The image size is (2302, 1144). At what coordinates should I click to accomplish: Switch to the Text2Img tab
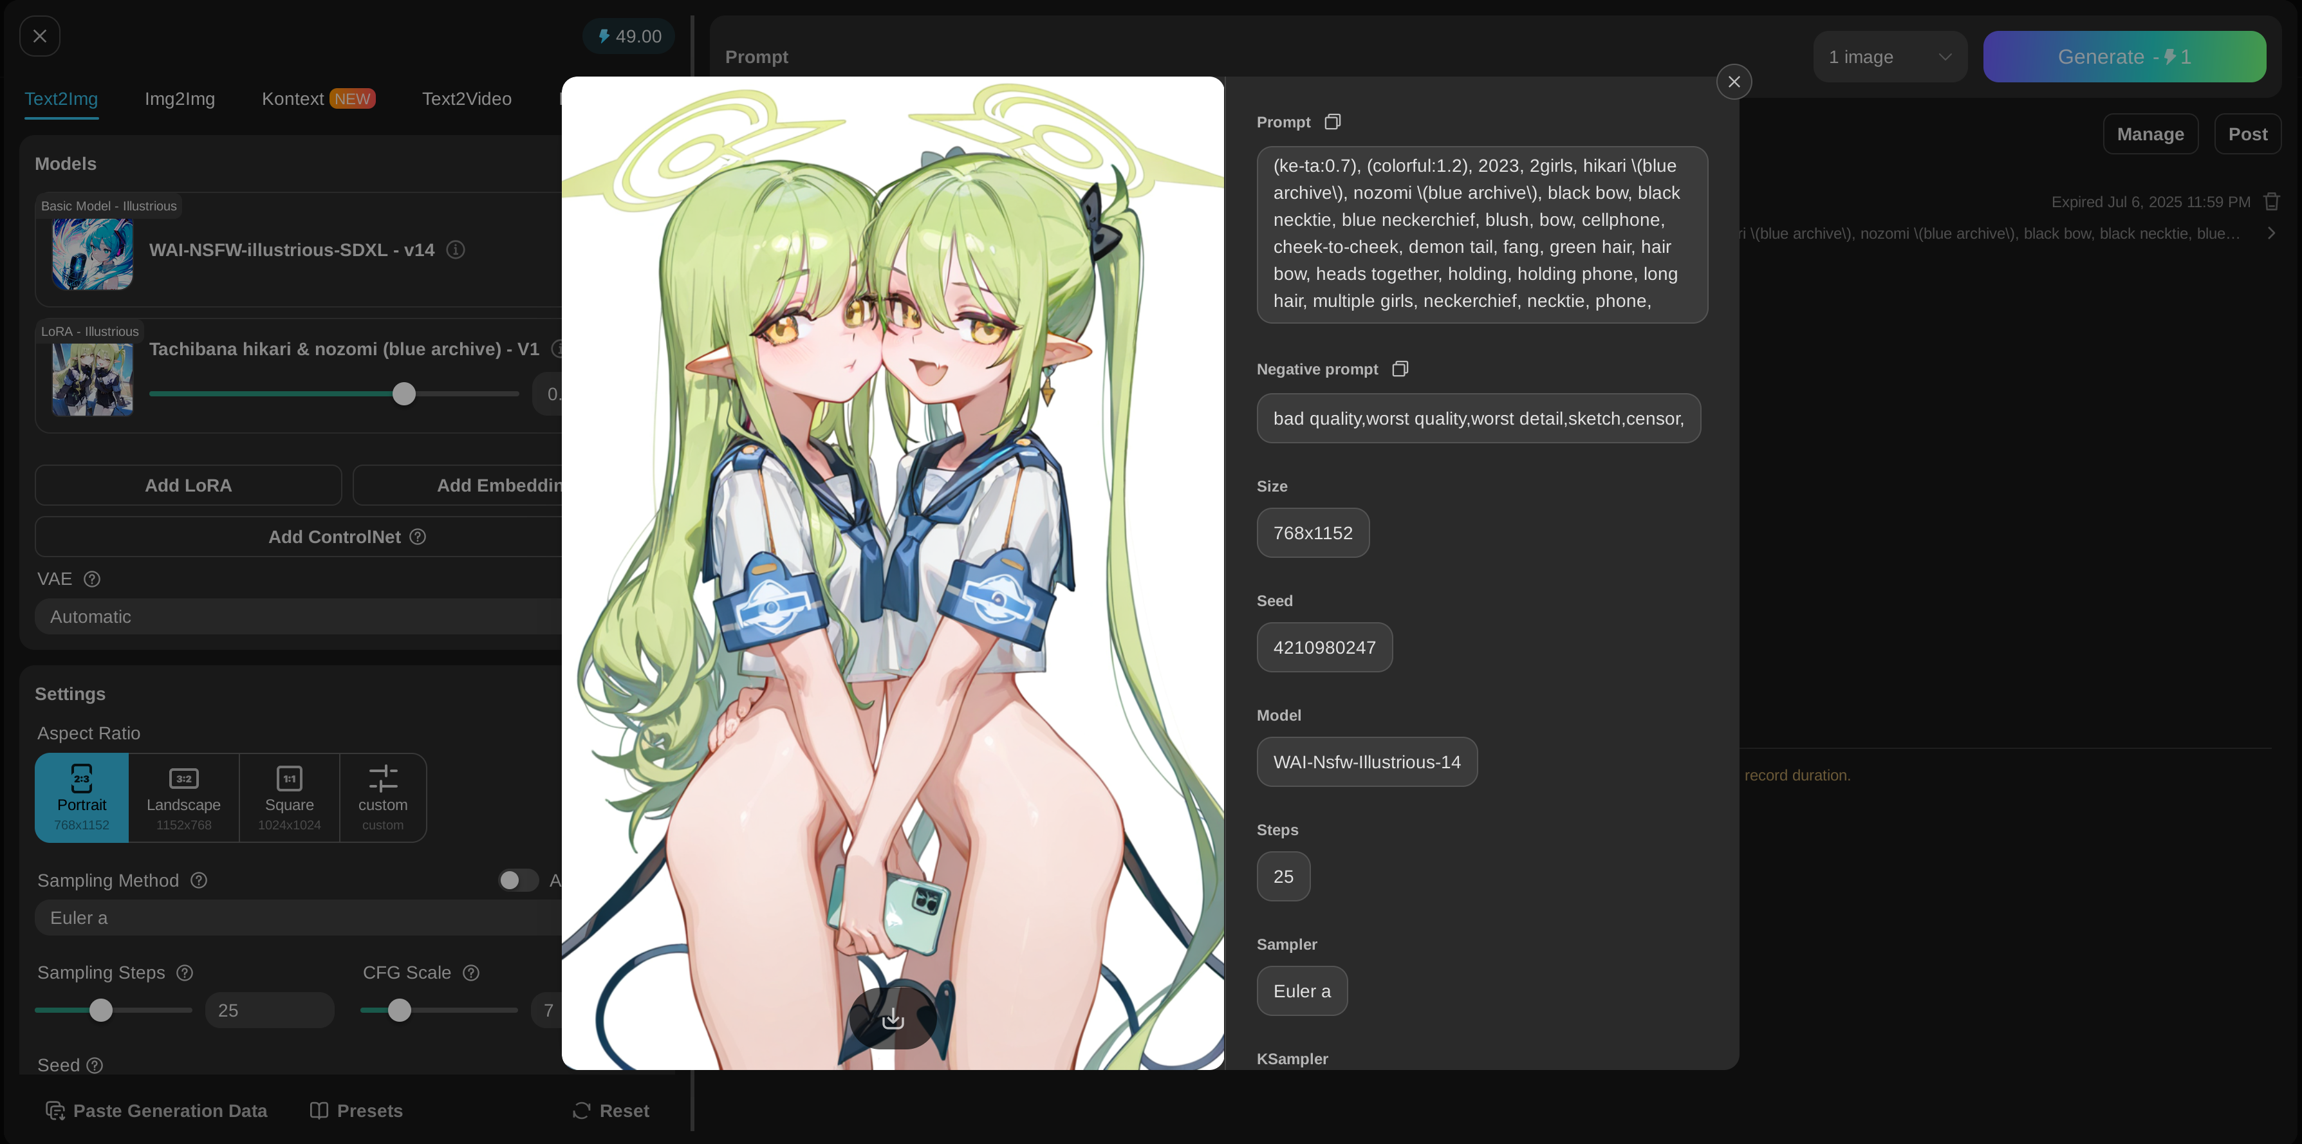click(x=60, y=99)
